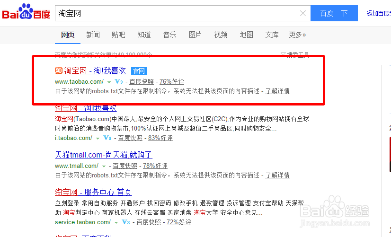Switch to the 视频 tab

click(x=221, y=35)
